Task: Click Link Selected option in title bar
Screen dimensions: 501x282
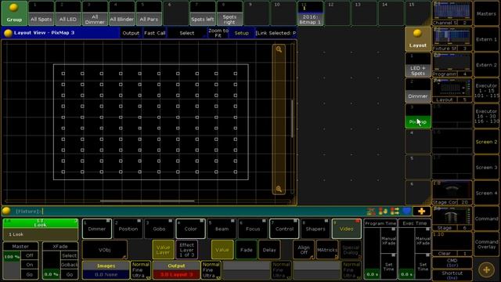Action: pos(276,33)
